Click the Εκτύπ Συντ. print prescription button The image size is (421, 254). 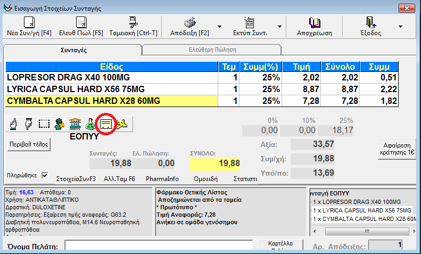[250, 26]
